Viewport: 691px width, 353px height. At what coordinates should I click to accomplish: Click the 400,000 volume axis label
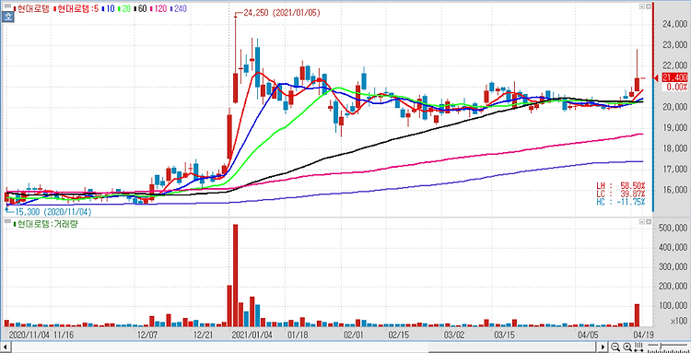tap(673, 247)
